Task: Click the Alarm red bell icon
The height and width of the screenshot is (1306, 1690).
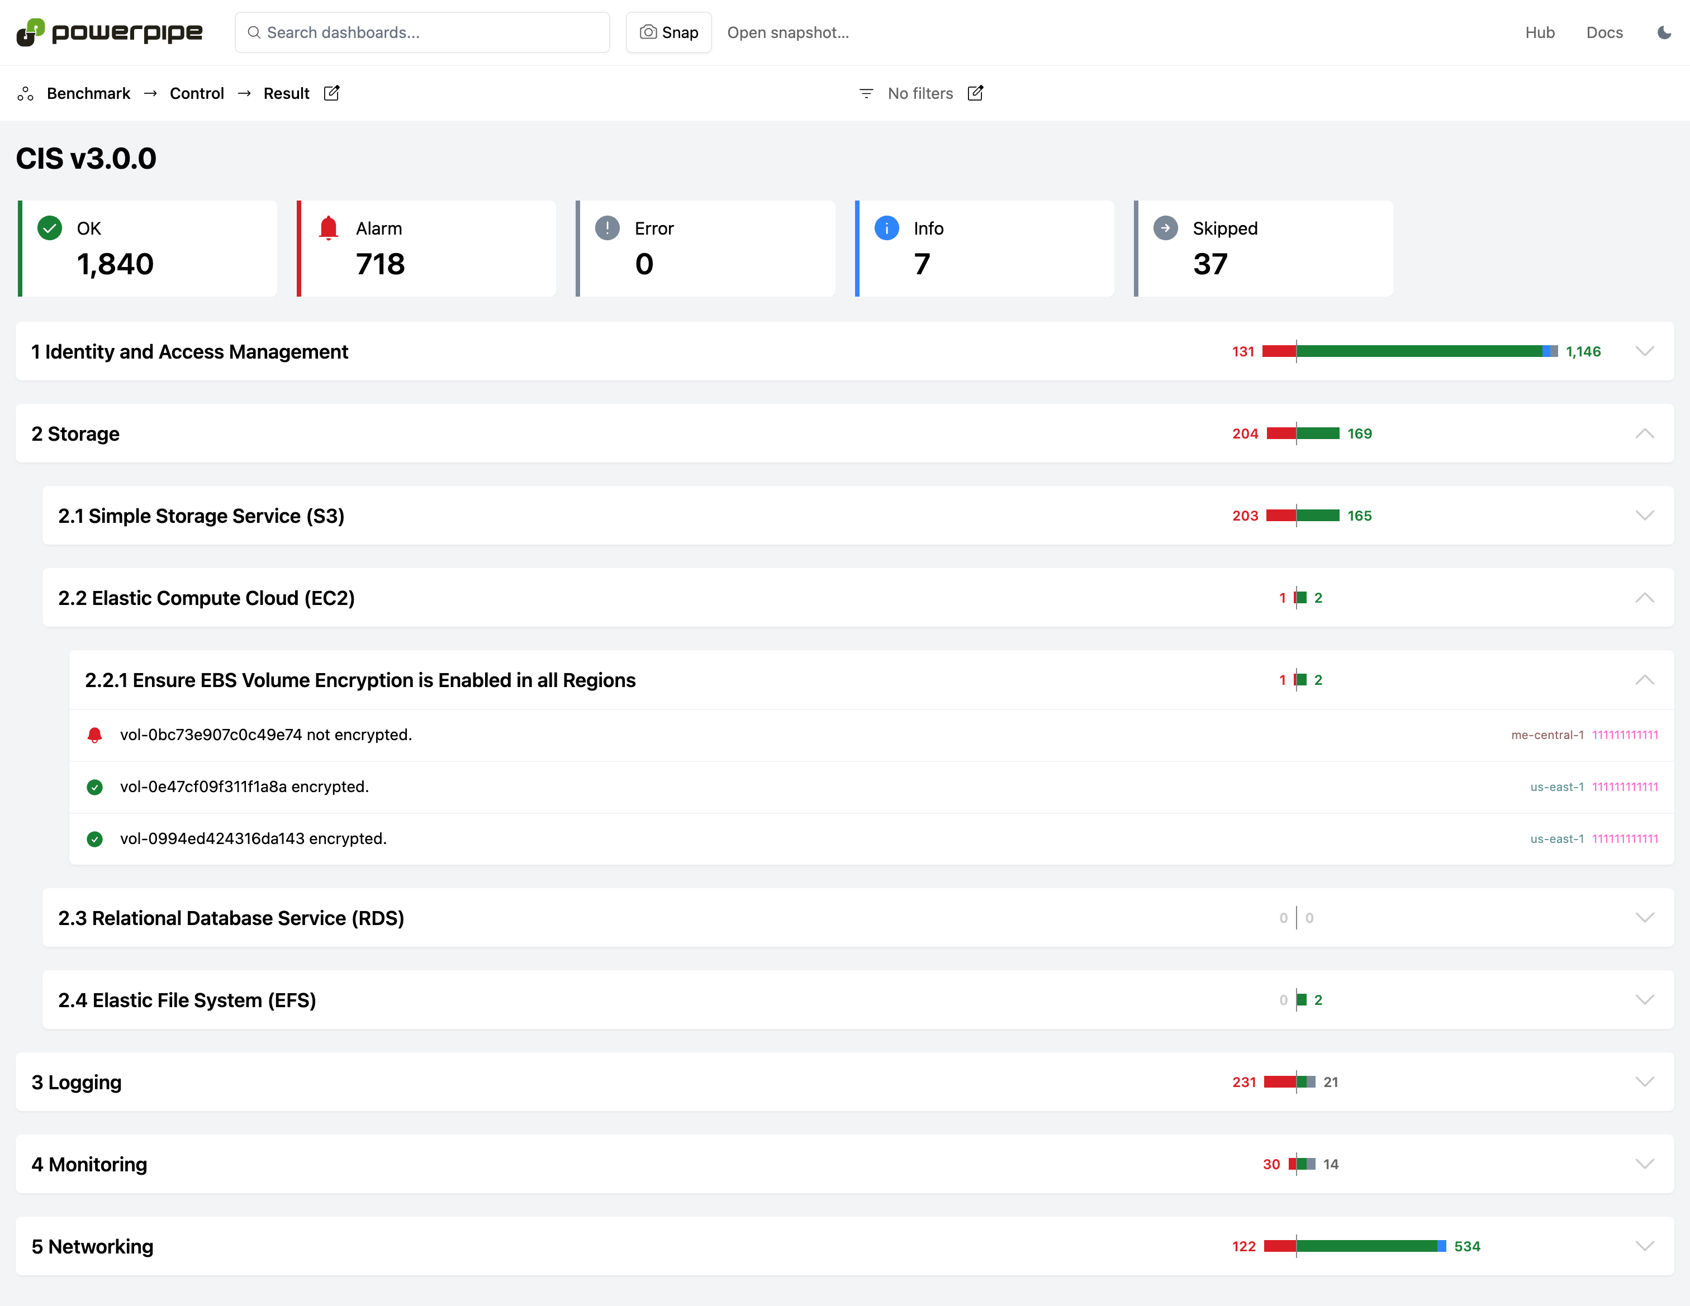Action: (x=328, y=228)
